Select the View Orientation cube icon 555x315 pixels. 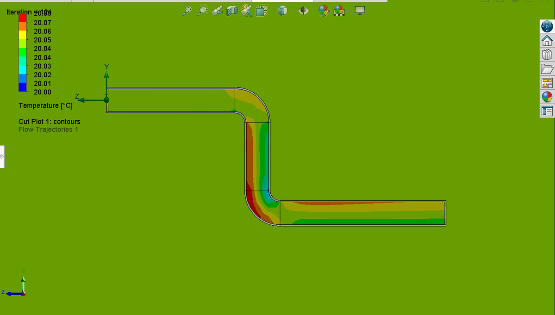click(x=262, y=11)
